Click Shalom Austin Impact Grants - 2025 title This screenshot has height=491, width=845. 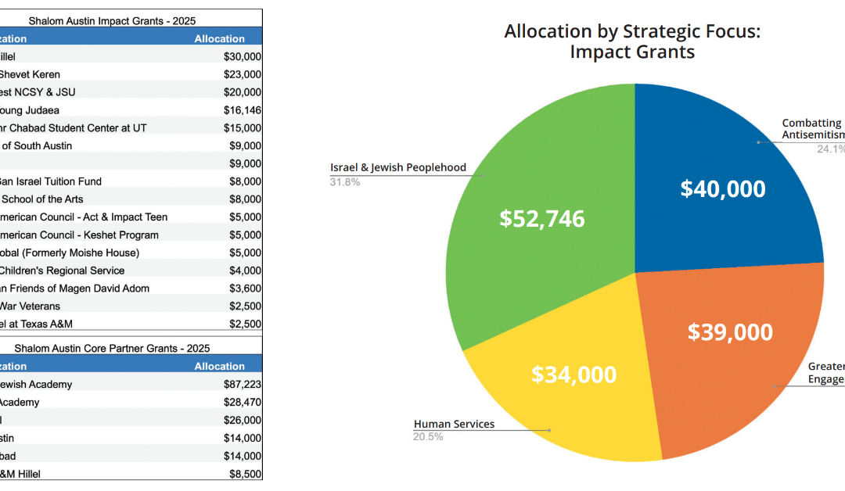112,21
